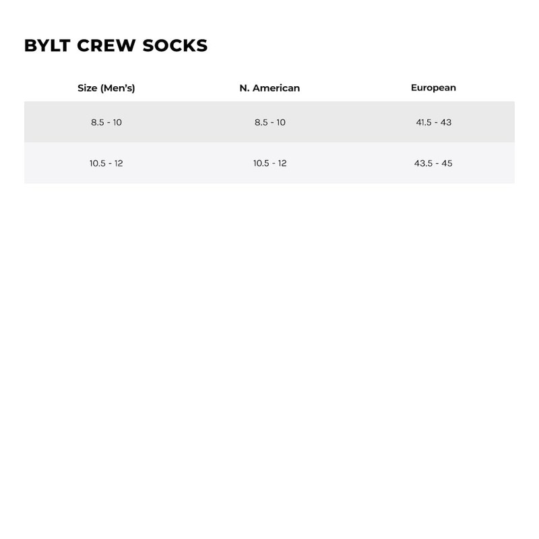Click the European size 43.5 - 45 cell

[x=433, y=163]
